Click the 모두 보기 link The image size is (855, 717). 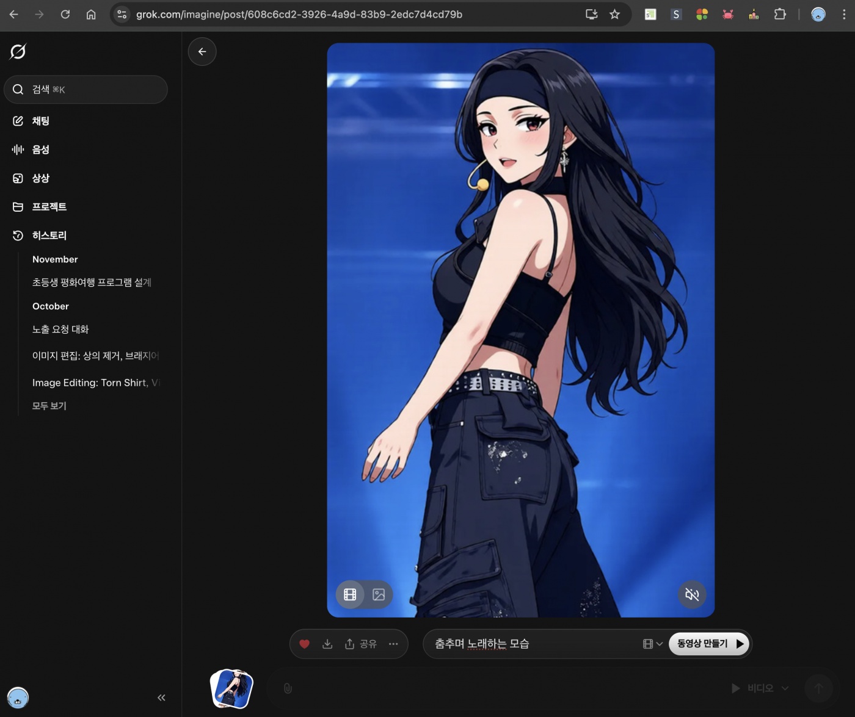pos(49,406)
